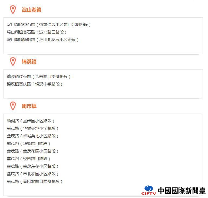Click the 淀山湖花园小区路段 entry
Image resolution: width=208 pixels, height=198 pixels.
coord(42,40)
